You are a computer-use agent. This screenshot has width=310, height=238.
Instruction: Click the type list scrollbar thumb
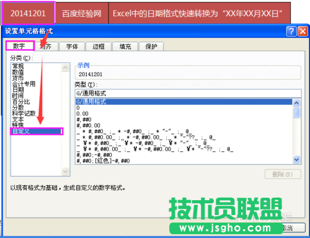[296, 113]
